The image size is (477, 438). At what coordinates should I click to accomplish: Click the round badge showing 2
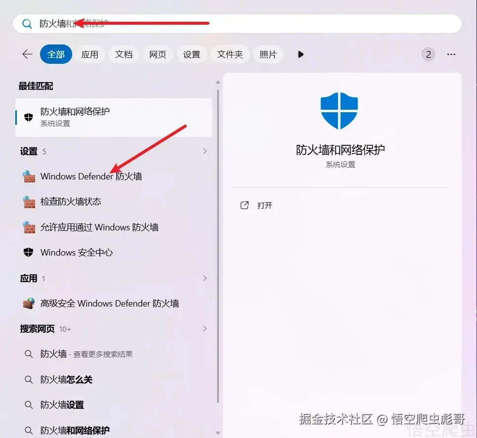(428, 54)
